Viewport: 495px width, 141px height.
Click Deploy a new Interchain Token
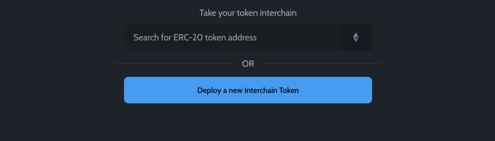(248, 90)
